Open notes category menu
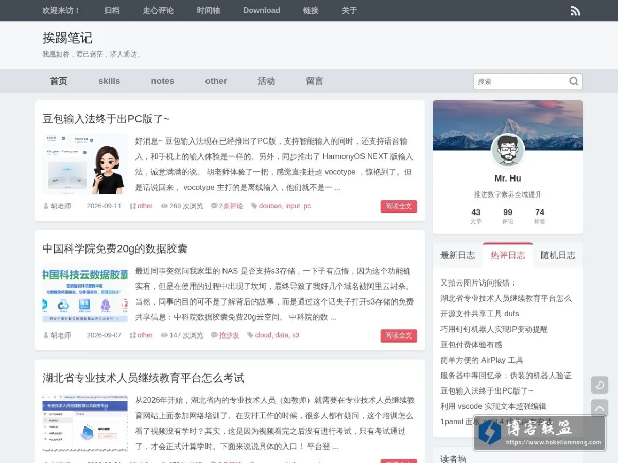The image size is (618, 463). click(x=163, y=81)
